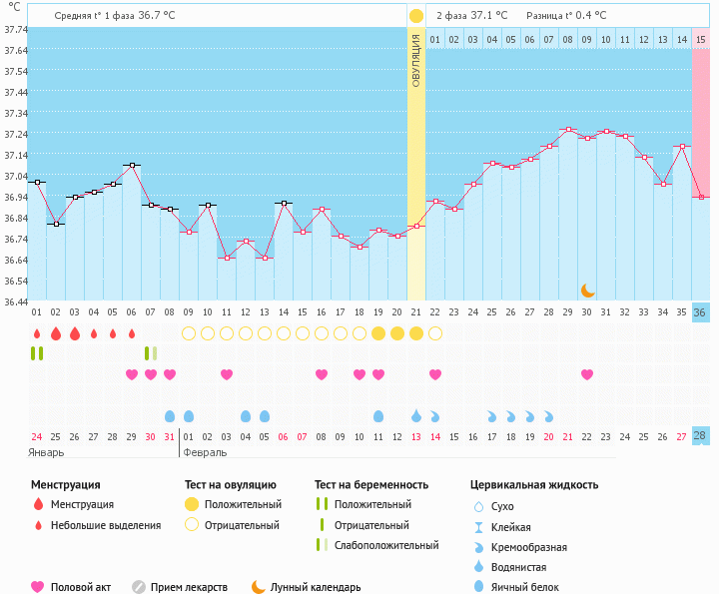Select the Половой акт heart legend icon
Image resolution: width=719 pixels, height=594 pixels.
click(x=38, y=587)
